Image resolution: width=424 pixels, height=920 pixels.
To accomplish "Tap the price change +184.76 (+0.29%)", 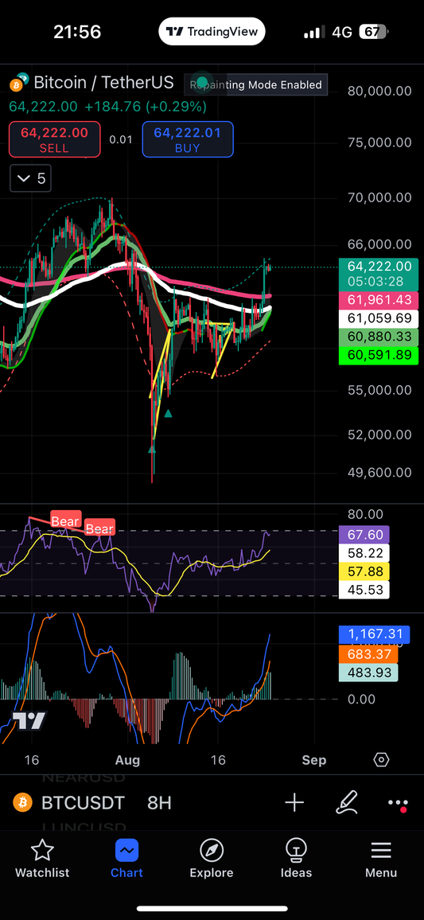I will click(146, 107).
